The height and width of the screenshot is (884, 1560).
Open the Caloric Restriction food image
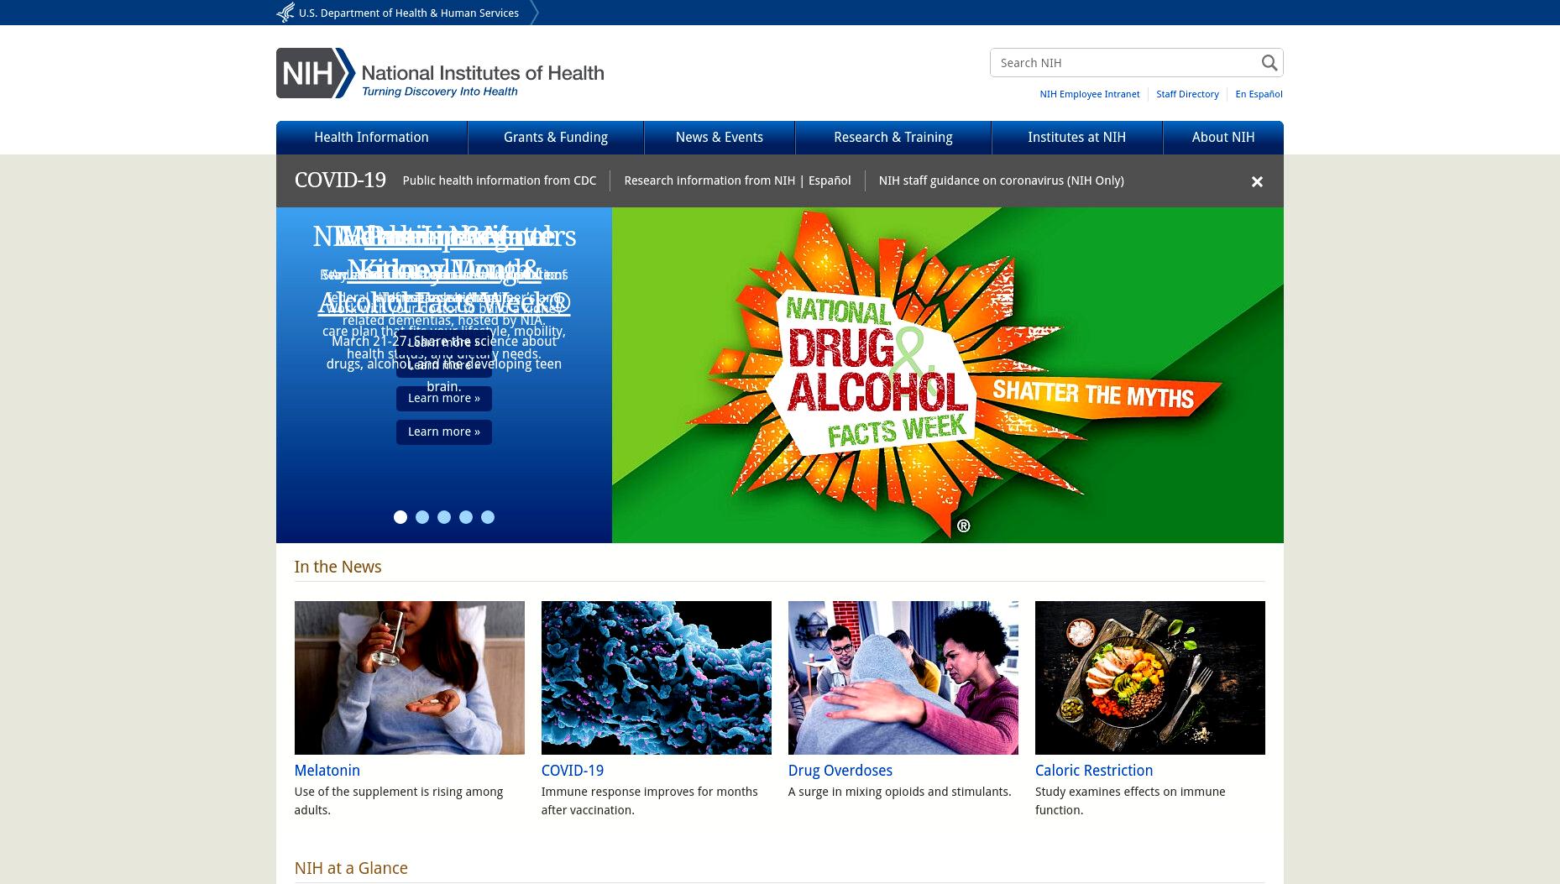click(1150, 677)
